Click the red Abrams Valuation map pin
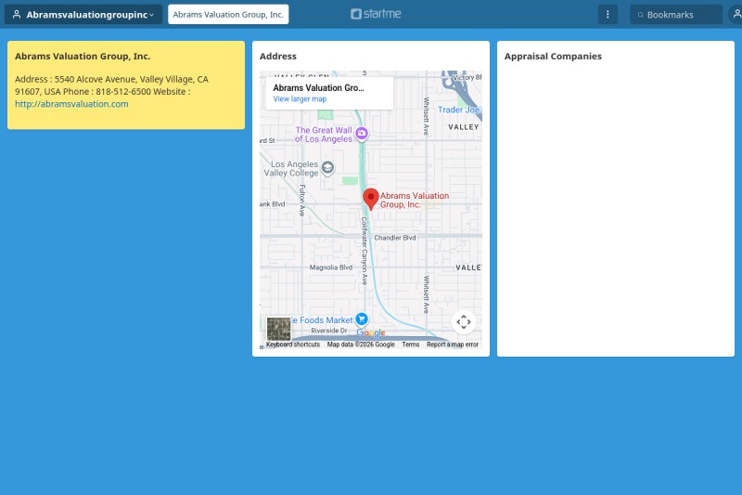The height and width of the screenshot is (495, 742). coord(370,199)
